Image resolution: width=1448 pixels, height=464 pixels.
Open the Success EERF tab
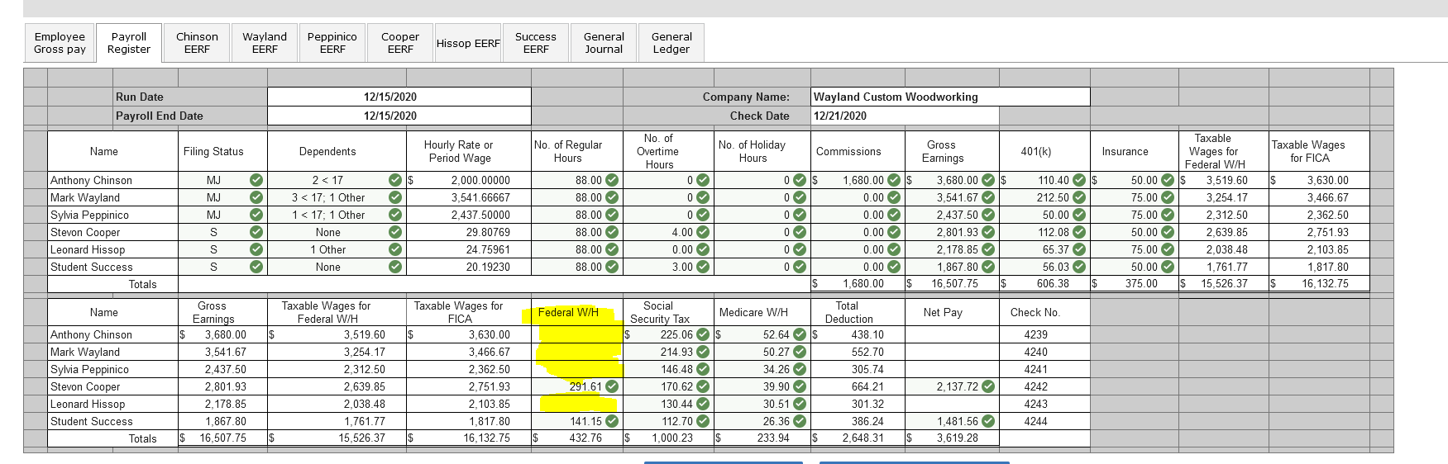[x=536, y=43]
